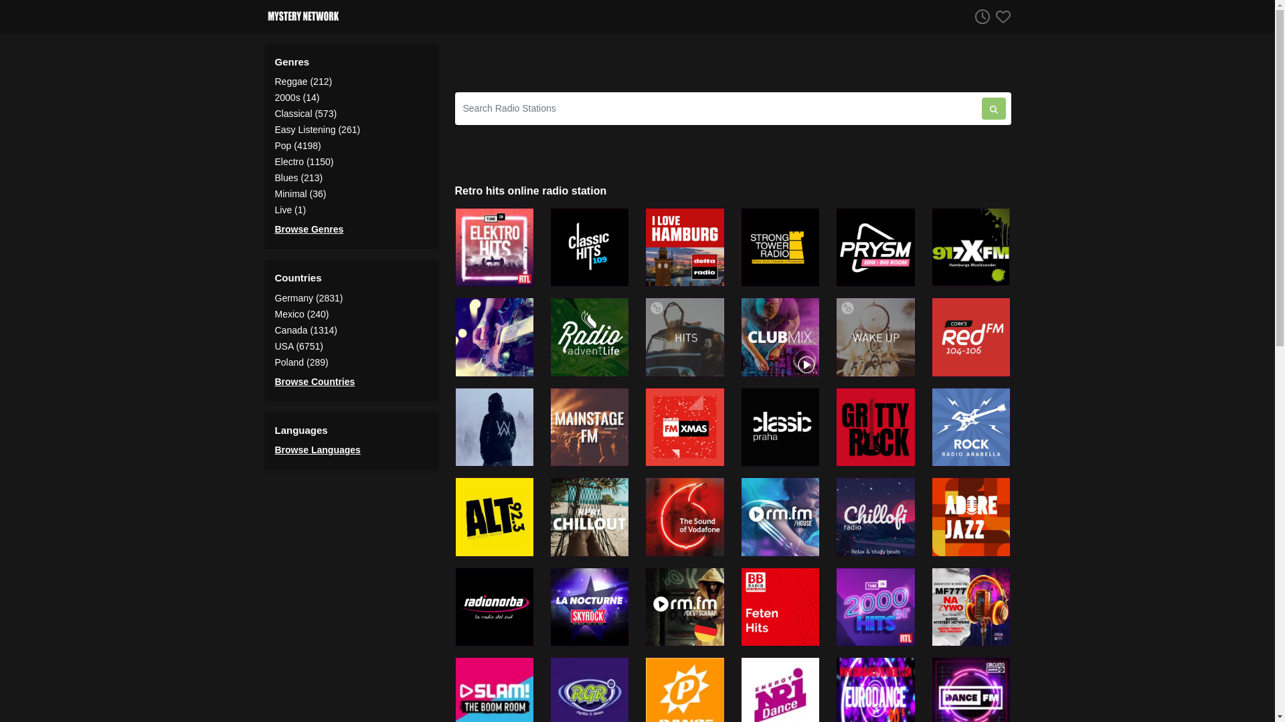The height and width of the screenshot is (722, 1285).
Task: Open guitar player station tile
Action: click(495, 337)
